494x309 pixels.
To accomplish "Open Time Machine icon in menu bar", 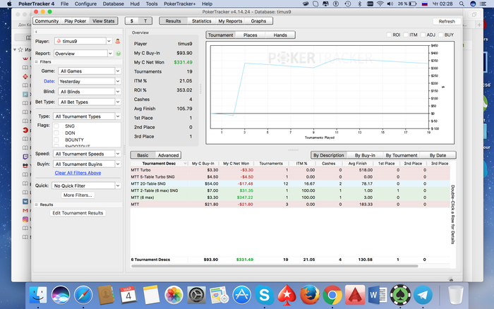I will 348,4.
